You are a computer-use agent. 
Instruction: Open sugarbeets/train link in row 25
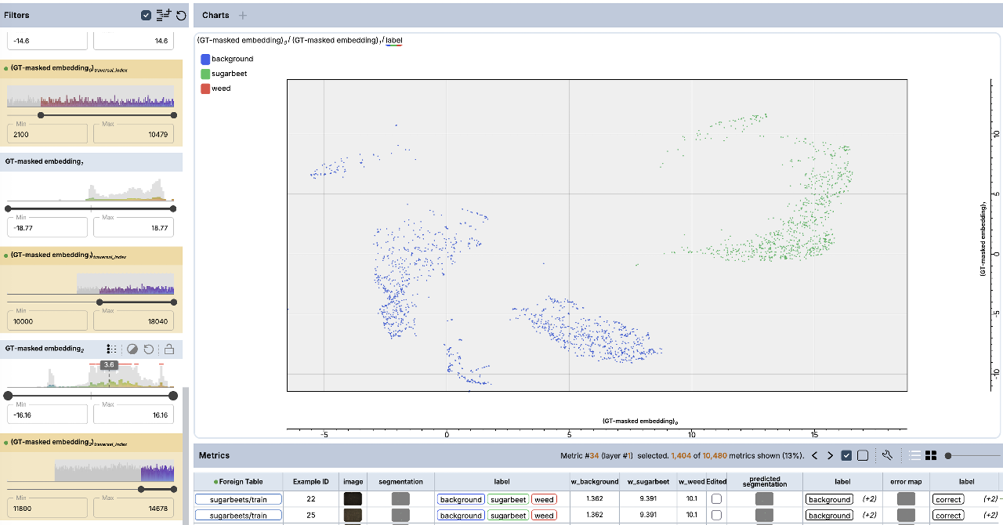point(238,516)
